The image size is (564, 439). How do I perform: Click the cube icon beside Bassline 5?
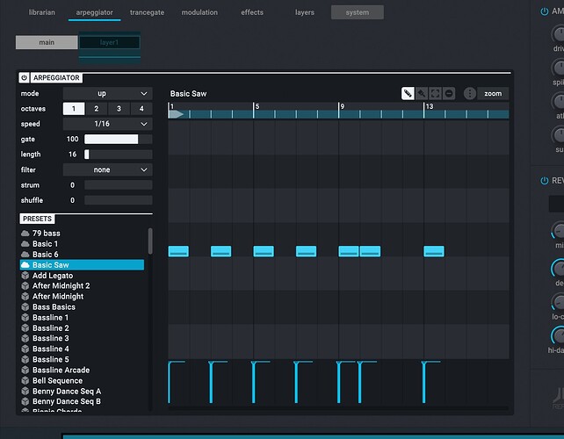[x=25, y=360]
